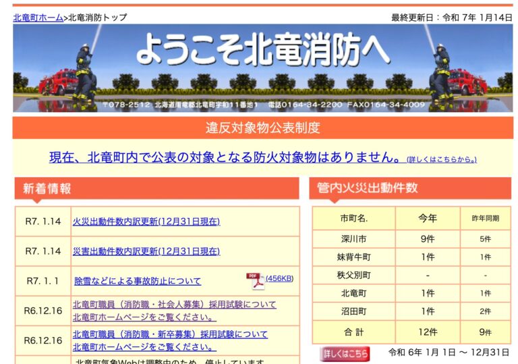Open the 北竜町ホーム breadcrumb link
Image resolution: width=518 pixels, height=364 pixels.
tap(38, 17)
